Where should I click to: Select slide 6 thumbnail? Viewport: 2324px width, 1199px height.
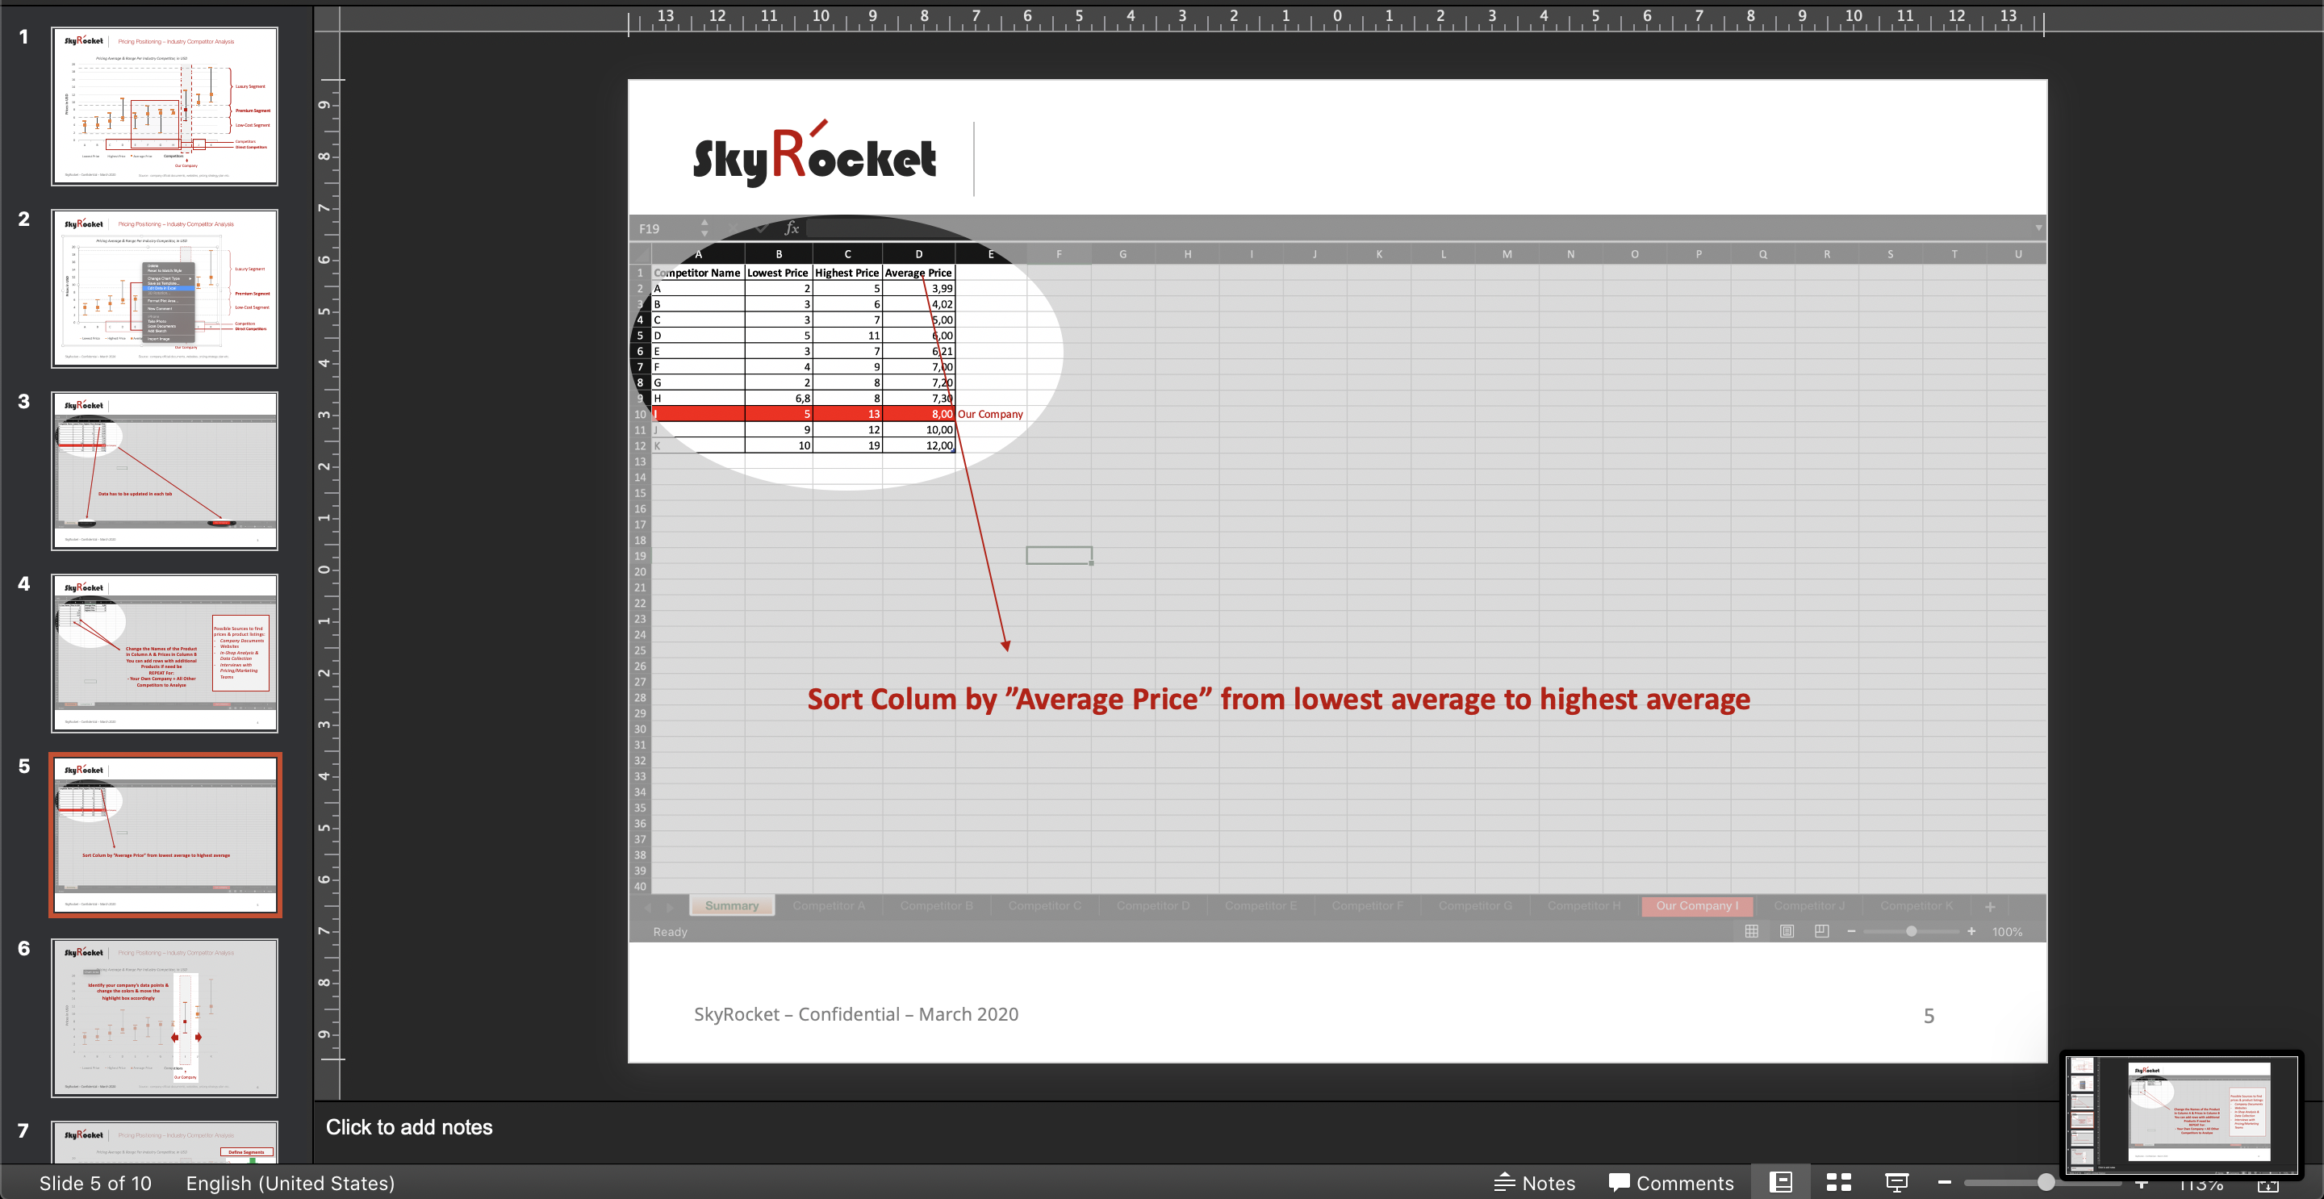click(164, 1017)
